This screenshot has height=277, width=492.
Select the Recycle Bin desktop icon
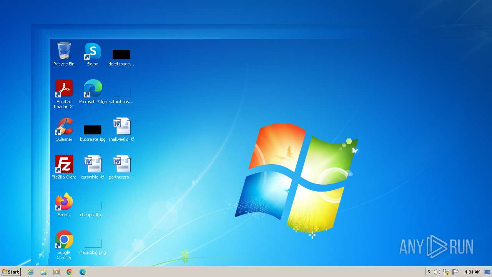pos(64,54)
